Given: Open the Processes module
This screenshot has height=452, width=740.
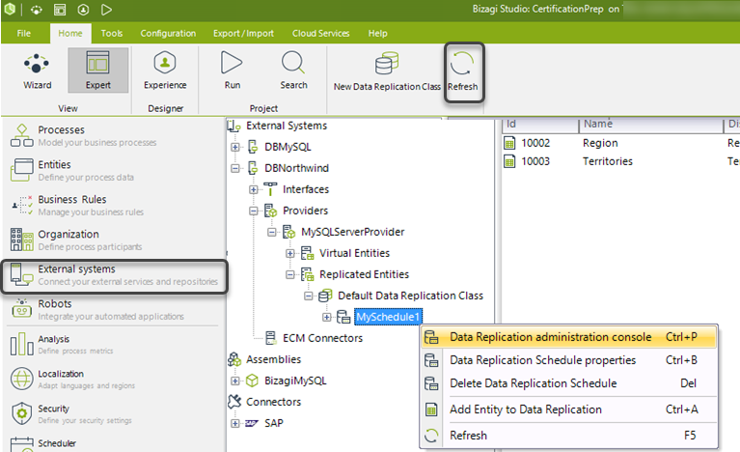Looking at the screenshot, I should click(113, 135).
